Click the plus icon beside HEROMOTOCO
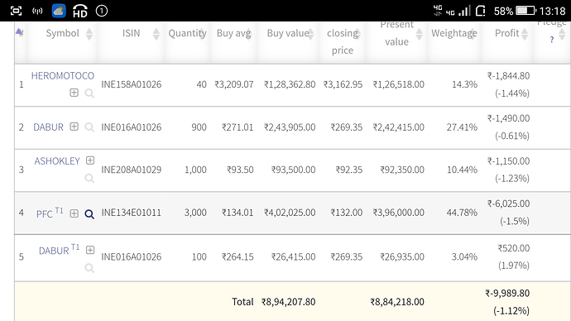571x321 pixels. click(x=74, y=93)
